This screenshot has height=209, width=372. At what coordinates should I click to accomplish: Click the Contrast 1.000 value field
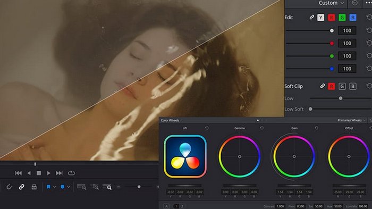pyautogui.click(x=281, y=206)
